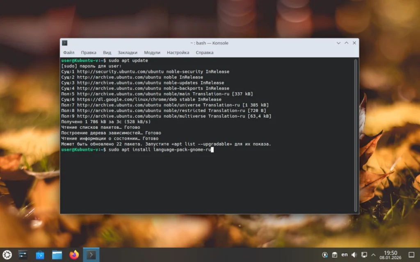
Task: Open the clipboard tray icon
Action: [x=335, y=255]
